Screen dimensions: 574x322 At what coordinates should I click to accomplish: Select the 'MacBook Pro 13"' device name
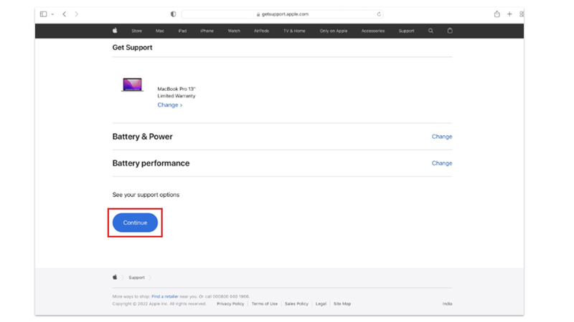tap(177, 89)
